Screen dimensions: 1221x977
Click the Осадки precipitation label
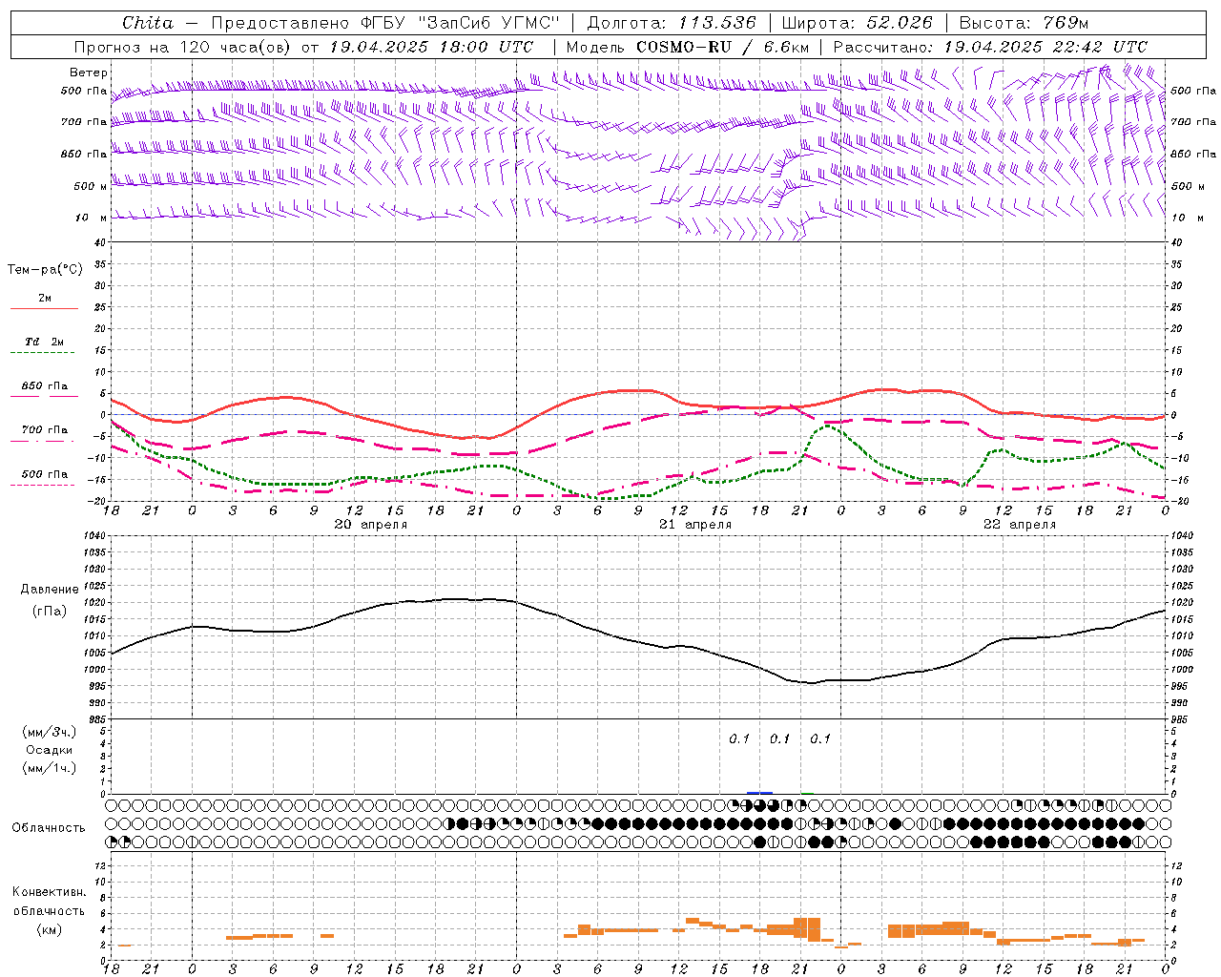tap(49, 750)
